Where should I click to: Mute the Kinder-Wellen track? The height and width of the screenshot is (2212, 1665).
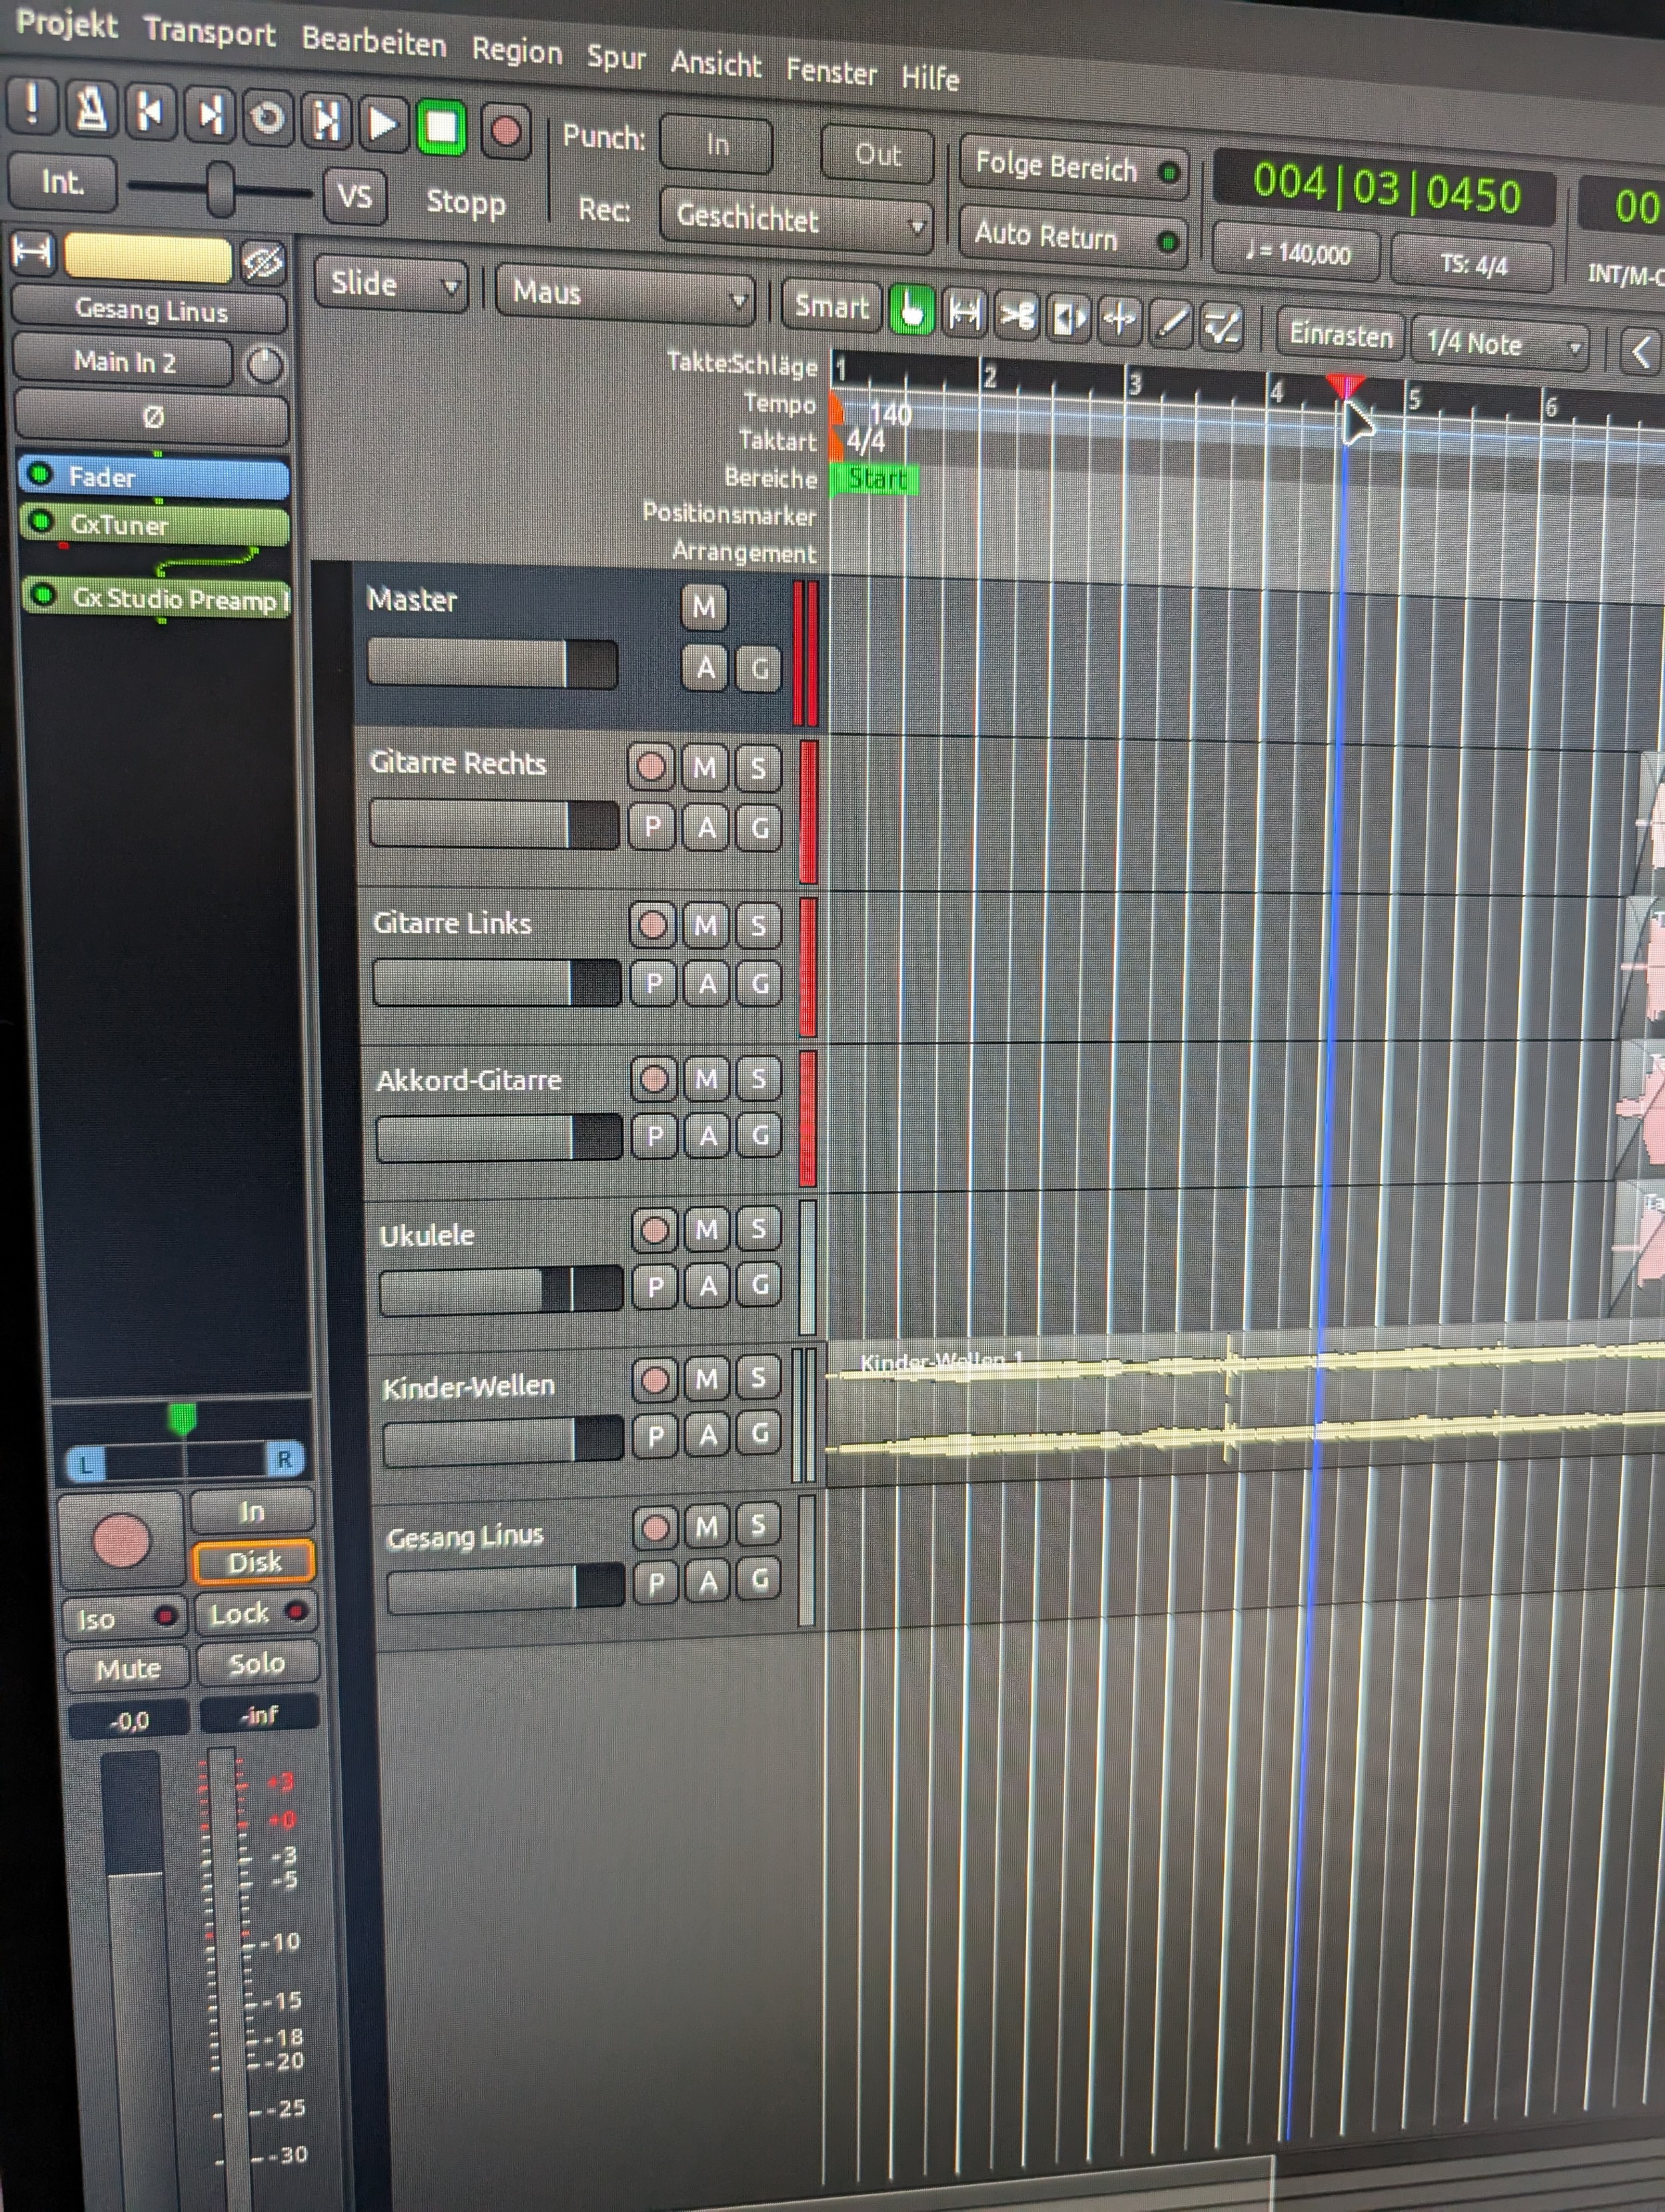pos(706,1380)
